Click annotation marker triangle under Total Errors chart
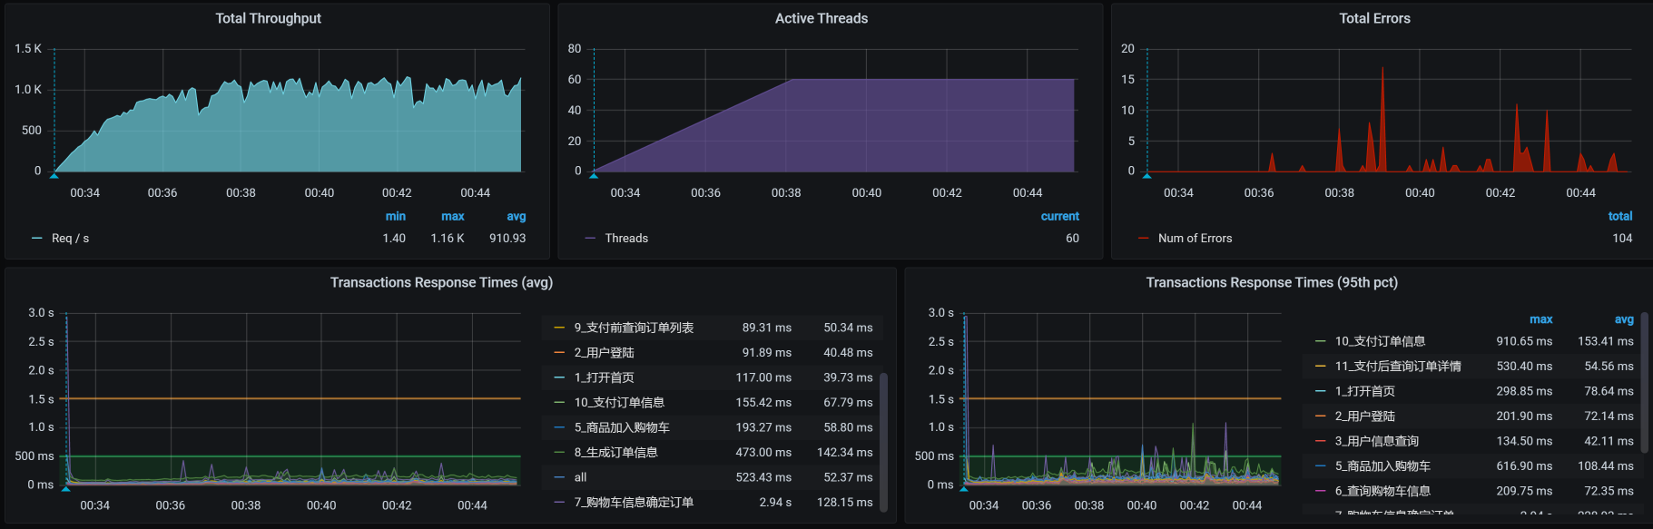 tap(1147, 175)
